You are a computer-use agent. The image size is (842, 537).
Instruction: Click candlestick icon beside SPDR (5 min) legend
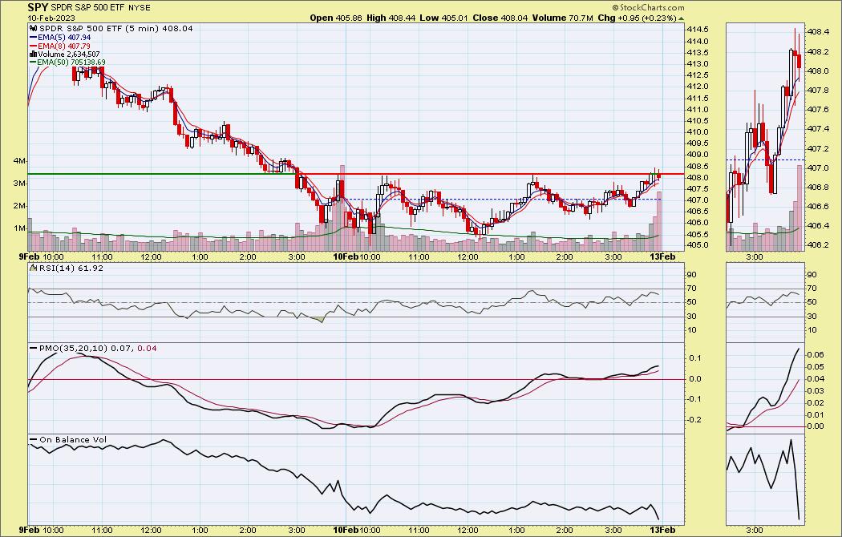point(33,28)
